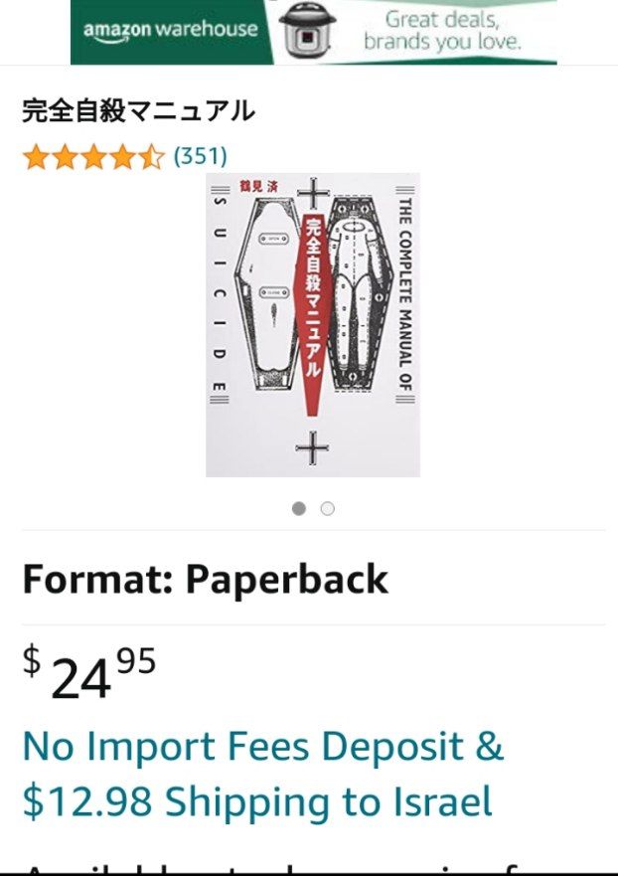Tap the Japanese product title text
The image size is (618, 876).
point(138,110)
